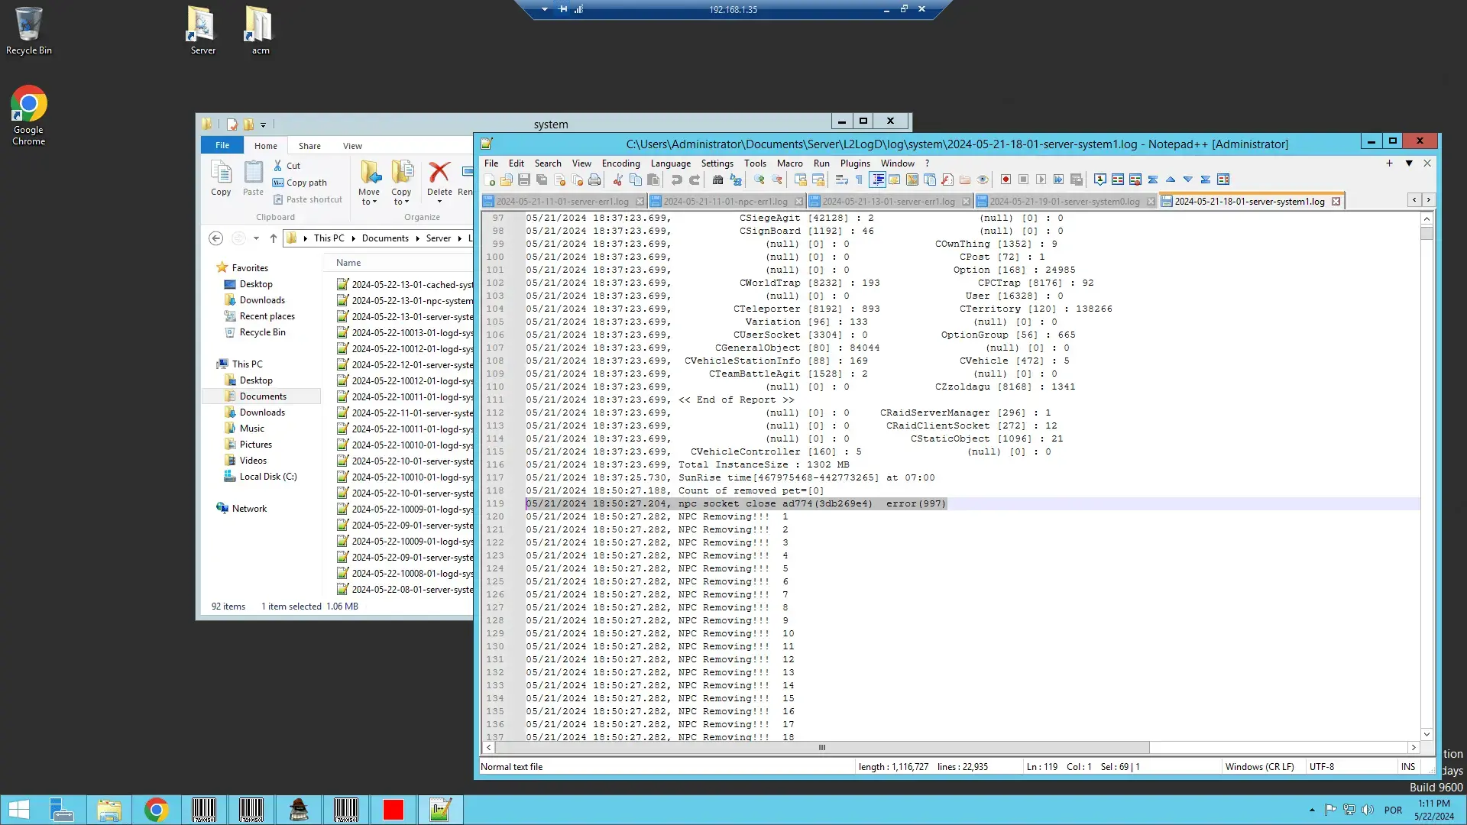Click the down triangle navigation toolbar icon
Viewport: 1467px width, 825px height.
click(x=1188, y=180)
